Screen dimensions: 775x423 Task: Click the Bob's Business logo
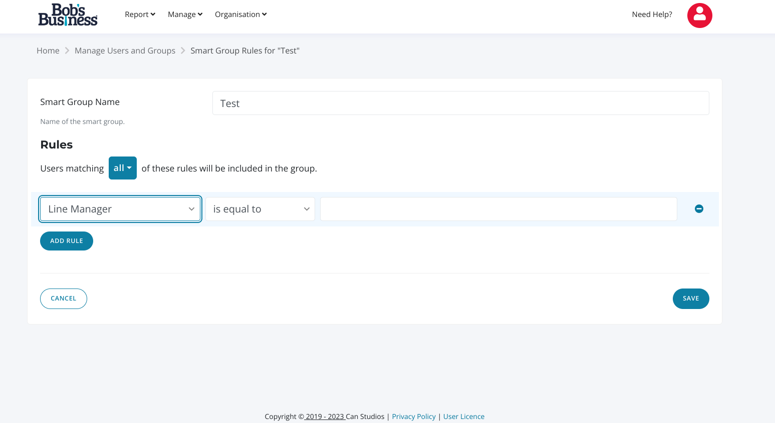[x=68, y=15]
